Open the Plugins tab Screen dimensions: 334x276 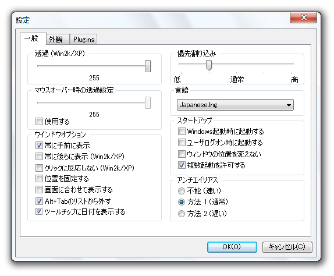(x=84, y=40)
